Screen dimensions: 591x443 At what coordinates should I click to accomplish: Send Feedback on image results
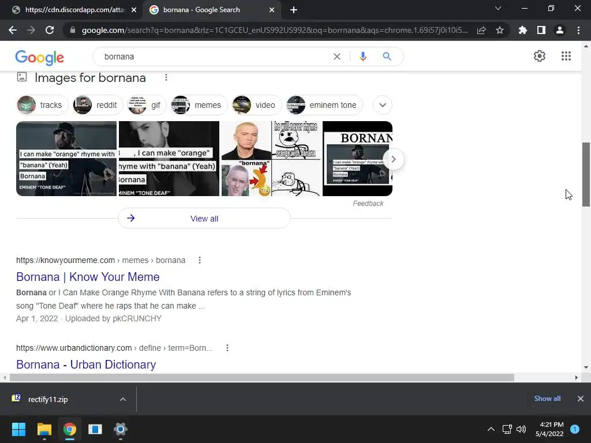(368, 204)
